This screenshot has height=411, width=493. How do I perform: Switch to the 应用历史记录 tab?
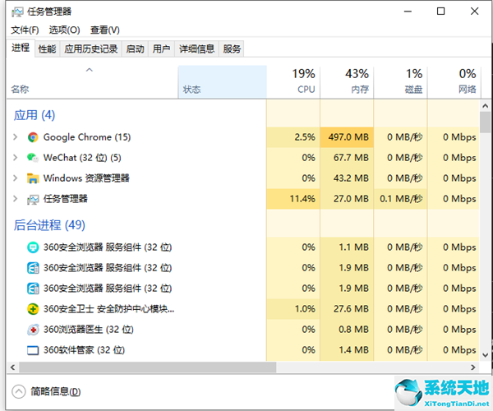coord(91,49)
